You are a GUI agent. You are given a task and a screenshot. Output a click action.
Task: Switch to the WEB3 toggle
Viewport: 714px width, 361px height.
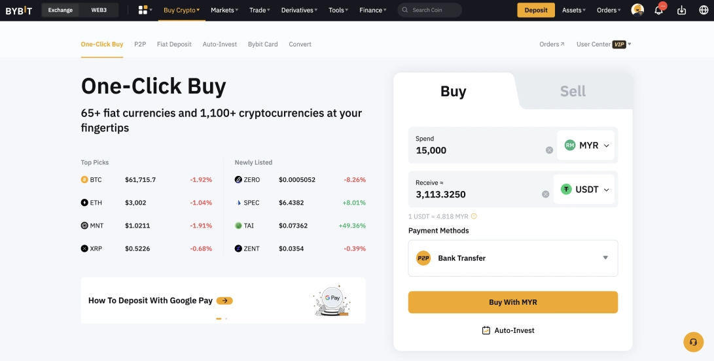point(99,10)
